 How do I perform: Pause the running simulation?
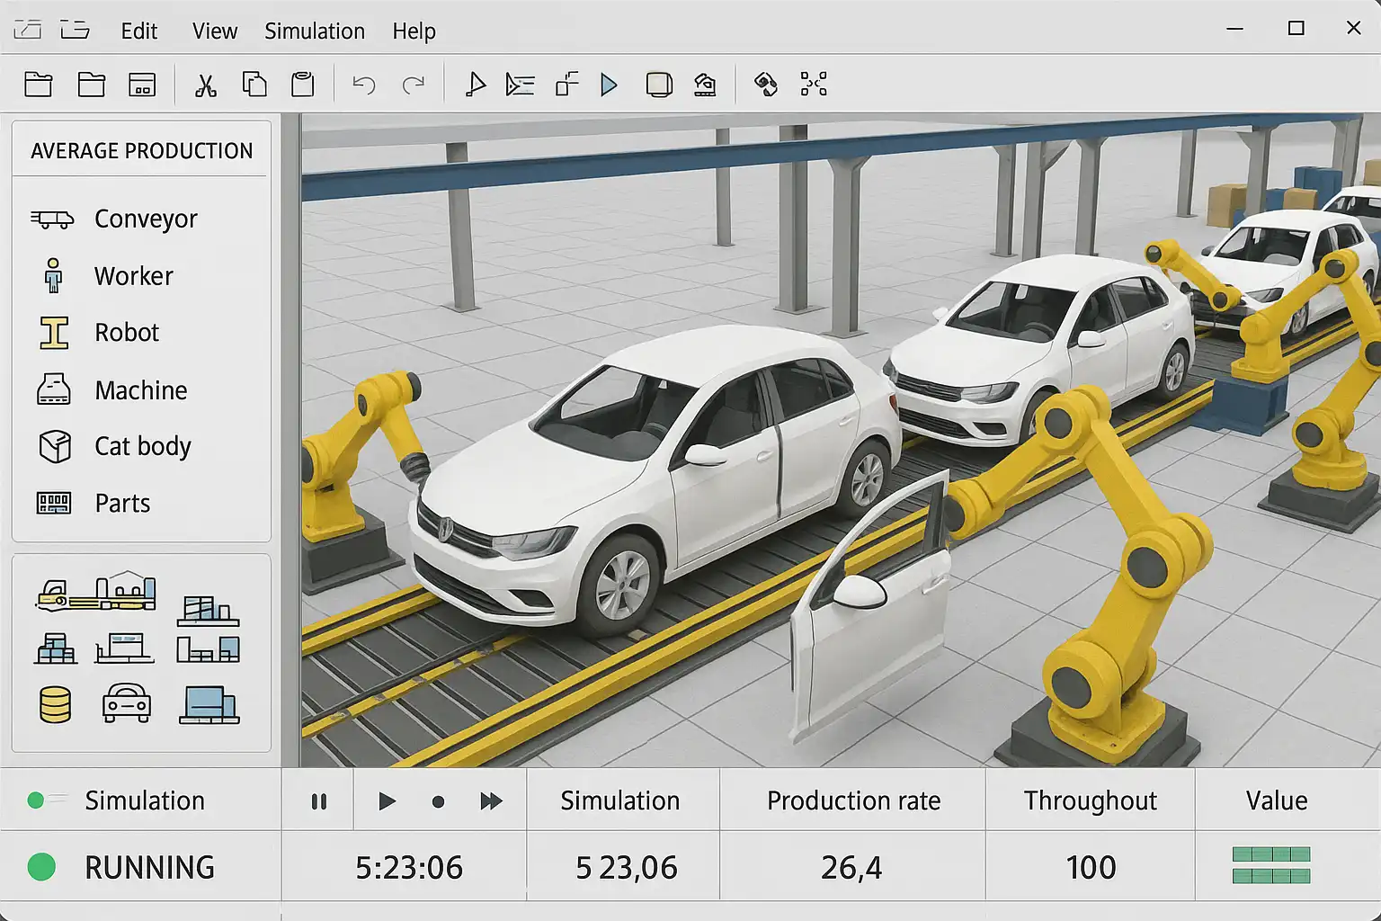tap(318, 801)
